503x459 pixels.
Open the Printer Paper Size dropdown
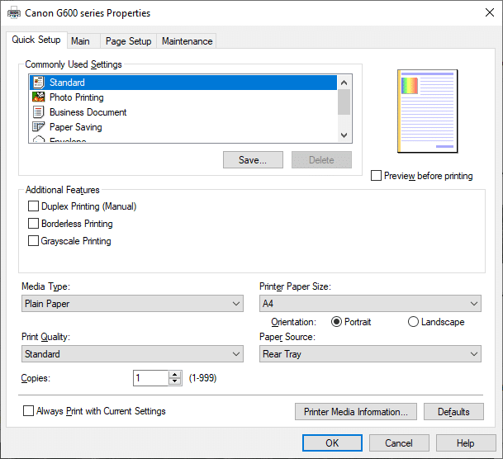pyautogui.click(x=370, y=304)
